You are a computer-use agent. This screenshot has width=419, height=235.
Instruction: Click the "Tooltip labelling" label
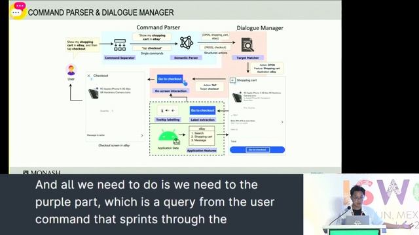(168, 120)
